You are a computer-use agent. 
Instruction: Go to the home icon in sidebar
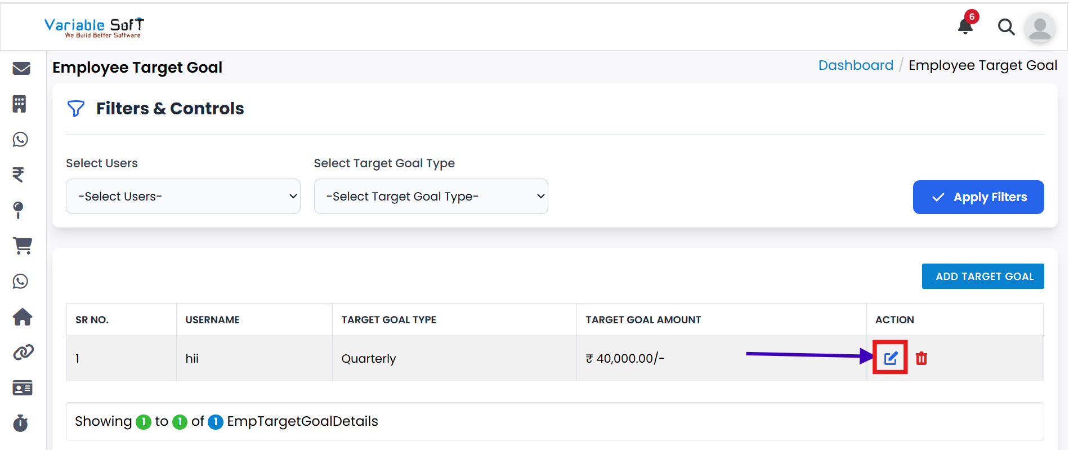(x=23, y=317)
